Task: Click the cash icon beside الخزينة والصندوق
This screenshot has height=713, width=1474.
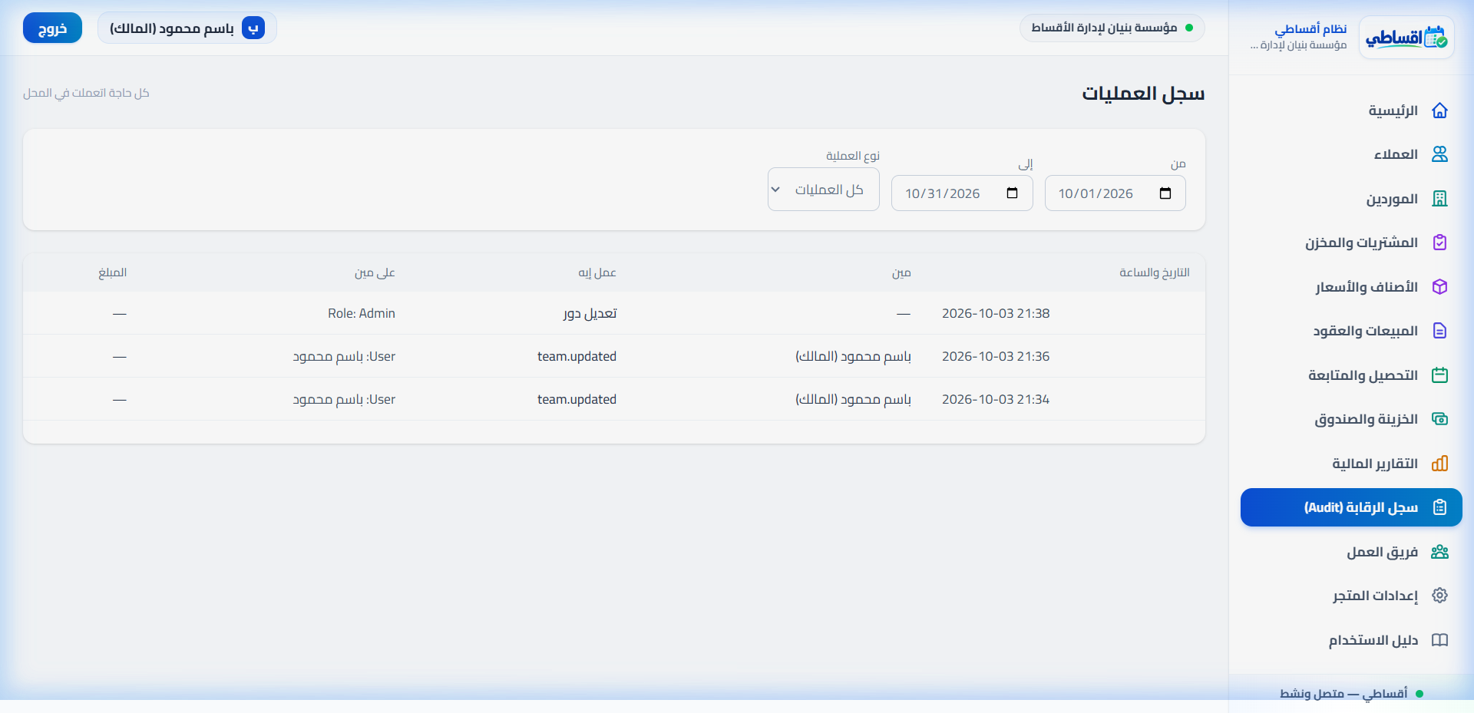Action: coord(1439,419)
